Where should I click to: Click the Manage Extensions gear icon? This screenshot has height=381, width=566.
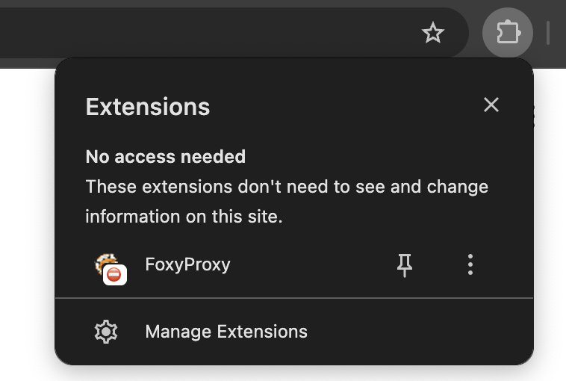(x=106, y=332)
